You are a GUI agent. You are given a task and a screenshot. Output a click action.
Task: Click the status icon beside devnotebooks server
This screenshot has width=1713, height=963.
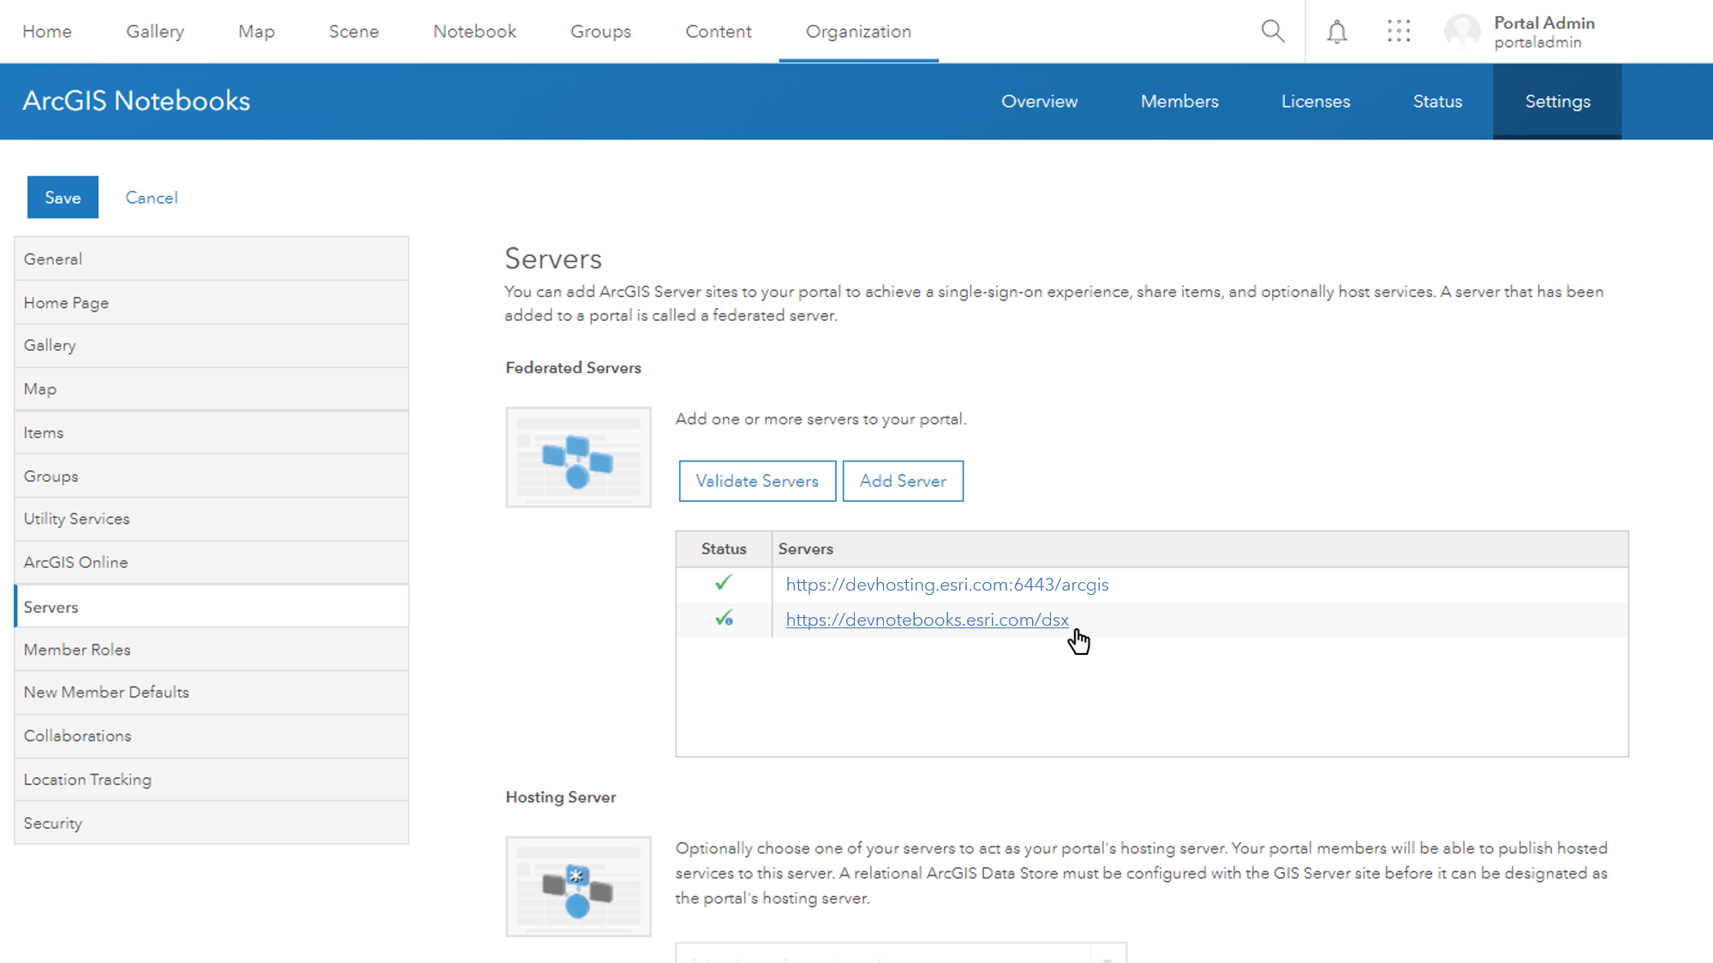[724, 618]
